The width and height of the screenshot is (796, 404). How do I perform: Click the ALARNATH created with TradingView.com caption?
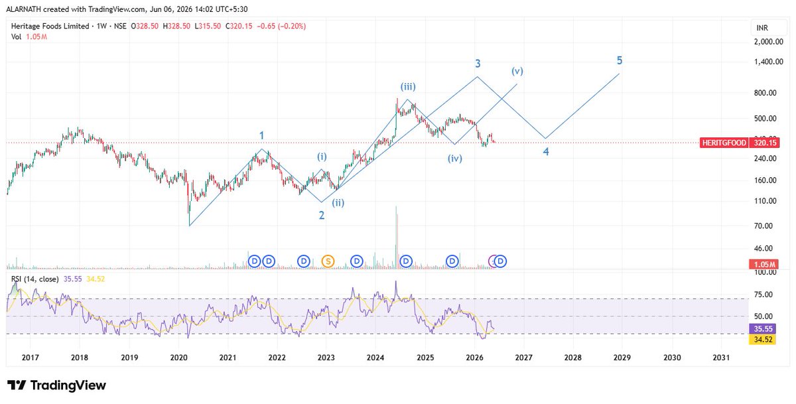pyautogui.click(x=77, y=8)
